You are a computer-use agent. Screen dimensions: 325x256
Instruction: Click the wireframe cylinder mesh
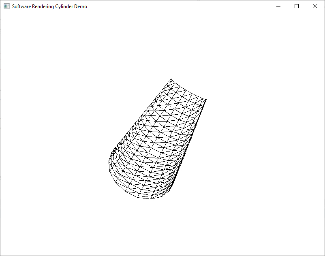(x=158, y=139)
